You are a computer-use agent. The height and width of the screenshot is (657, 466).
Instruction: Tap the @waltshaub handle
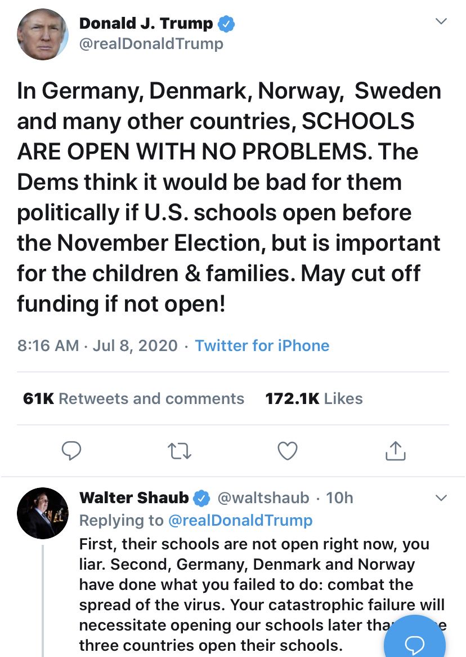[263, 498]
